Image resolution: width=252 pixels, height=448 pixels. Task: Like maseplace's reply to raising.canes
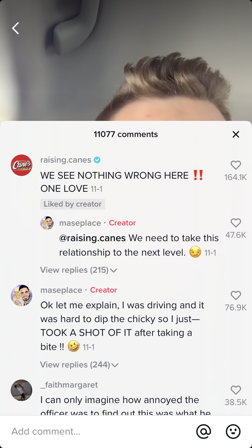click(236, 223)
